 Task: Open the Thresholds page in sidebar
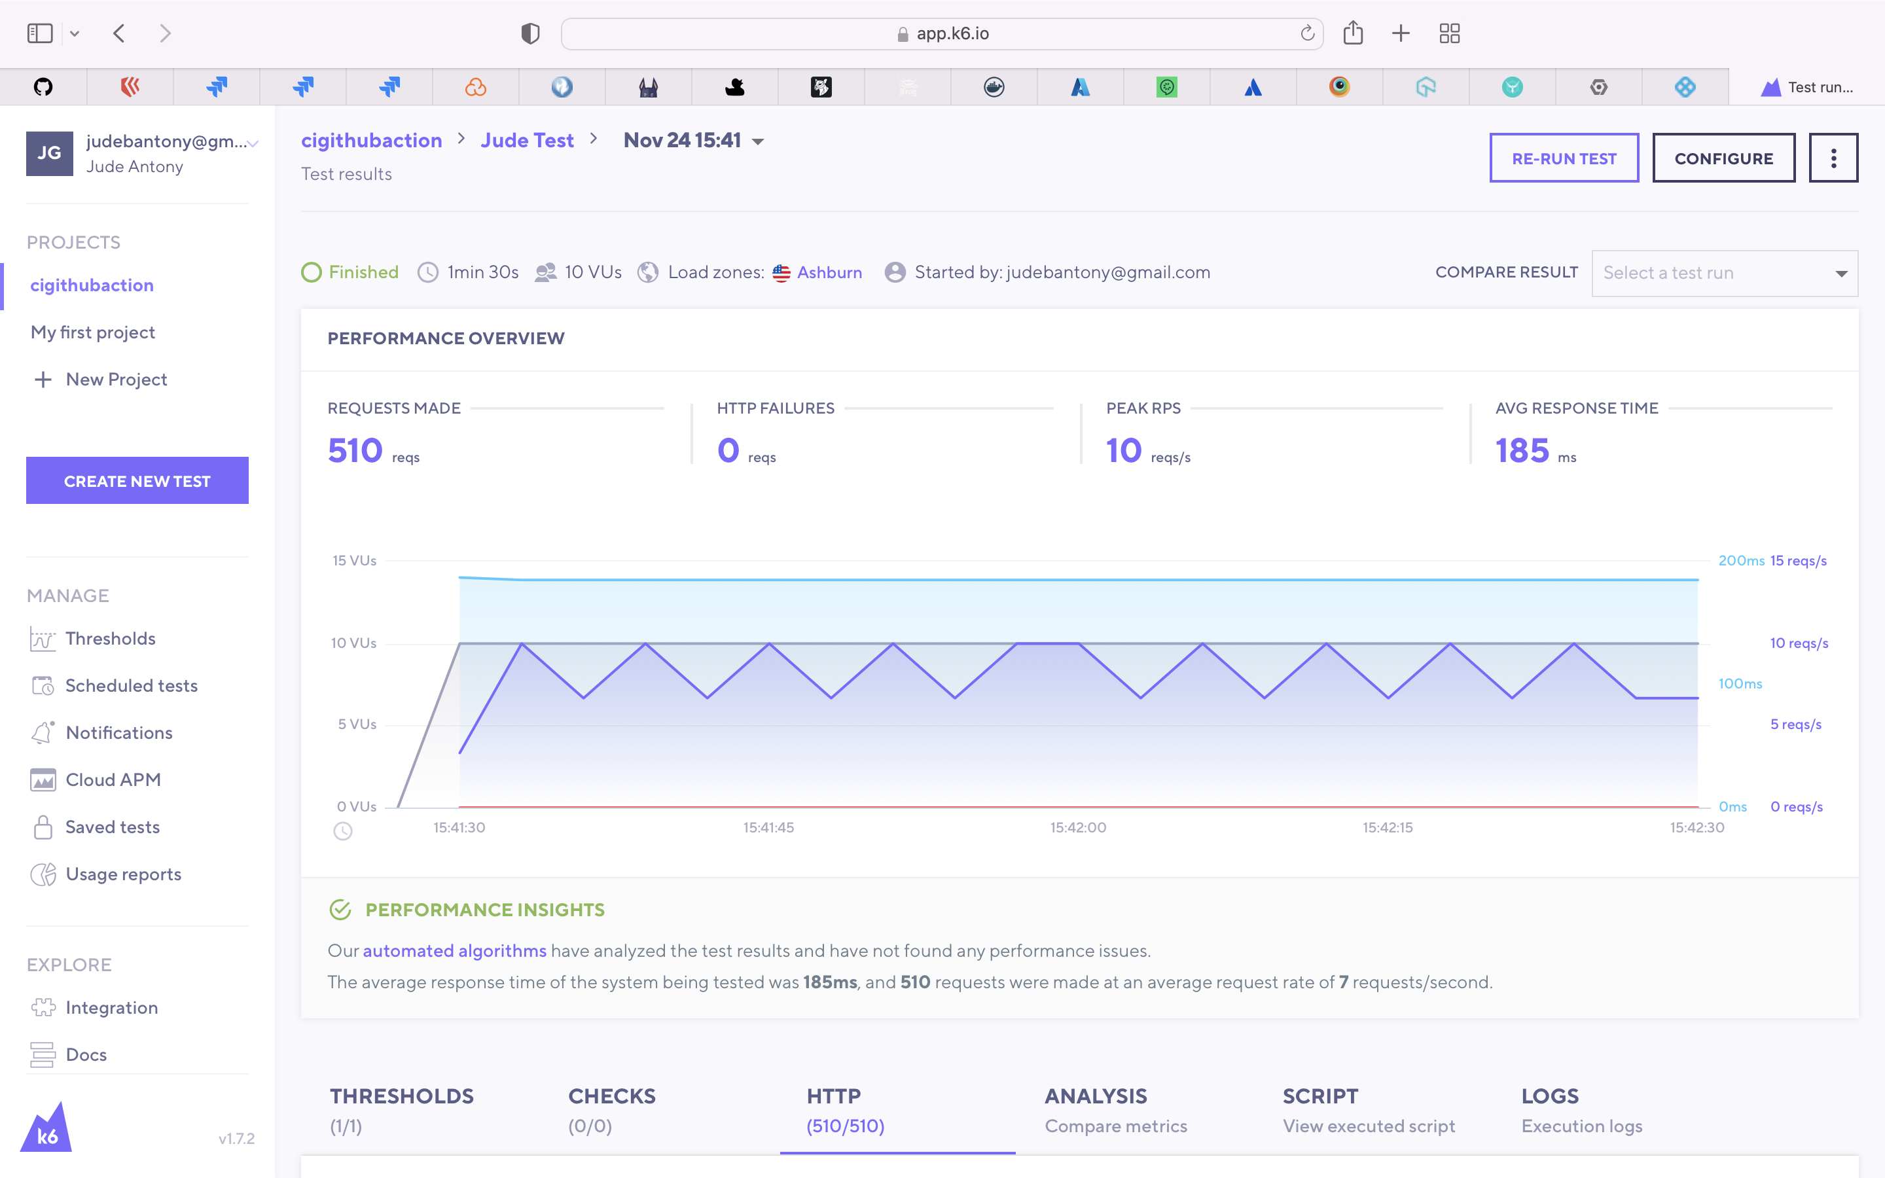tap(110, 638)
